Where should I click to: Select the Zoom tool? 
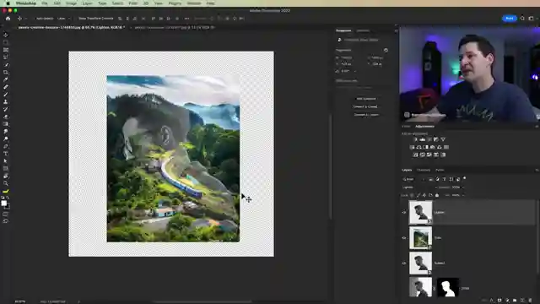(6, 183)
